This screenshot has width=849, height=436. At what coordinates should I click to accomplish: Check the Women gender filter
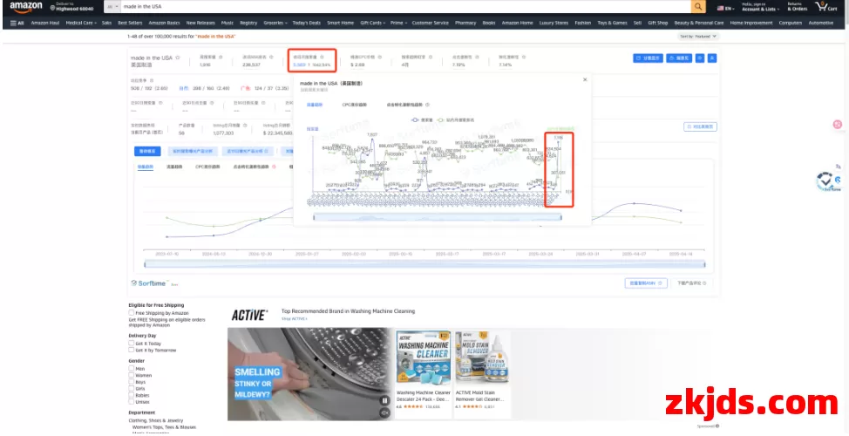tap(132, 375)
